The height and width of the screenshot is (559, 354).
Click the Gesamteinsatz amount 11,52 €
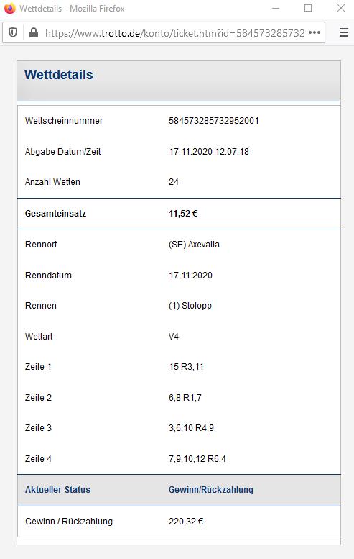click(183, 214)
